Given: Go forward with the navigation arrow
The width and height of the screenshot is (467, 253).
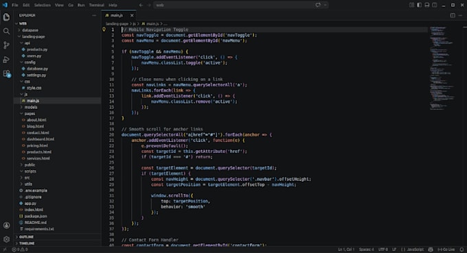Looking at the screenshot, I should tap(148, 5).
